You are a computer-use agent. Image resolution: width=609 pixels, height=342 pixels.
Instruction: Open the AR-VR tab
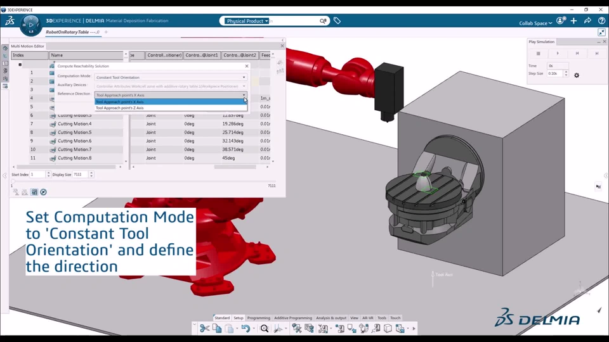(x=368, y=318)
